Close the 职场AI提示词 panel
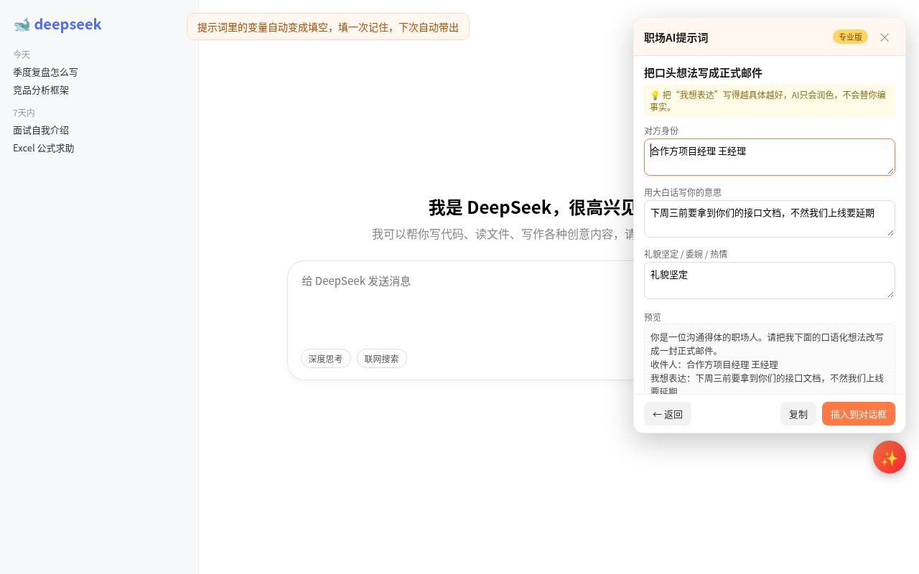Screen dimensions: 919x574 tap(885, 37)
